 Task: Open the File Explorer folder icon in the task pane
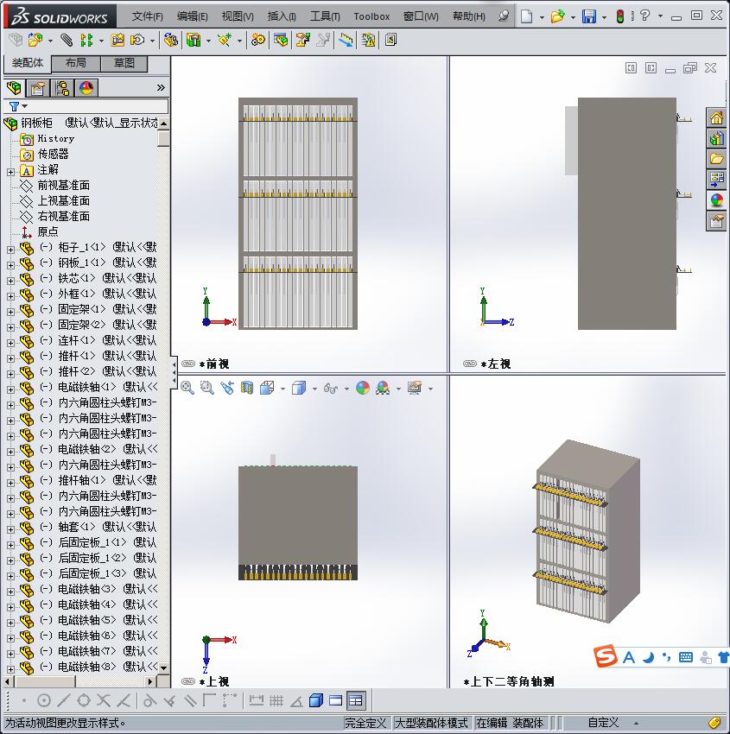(x=716, y=159)
